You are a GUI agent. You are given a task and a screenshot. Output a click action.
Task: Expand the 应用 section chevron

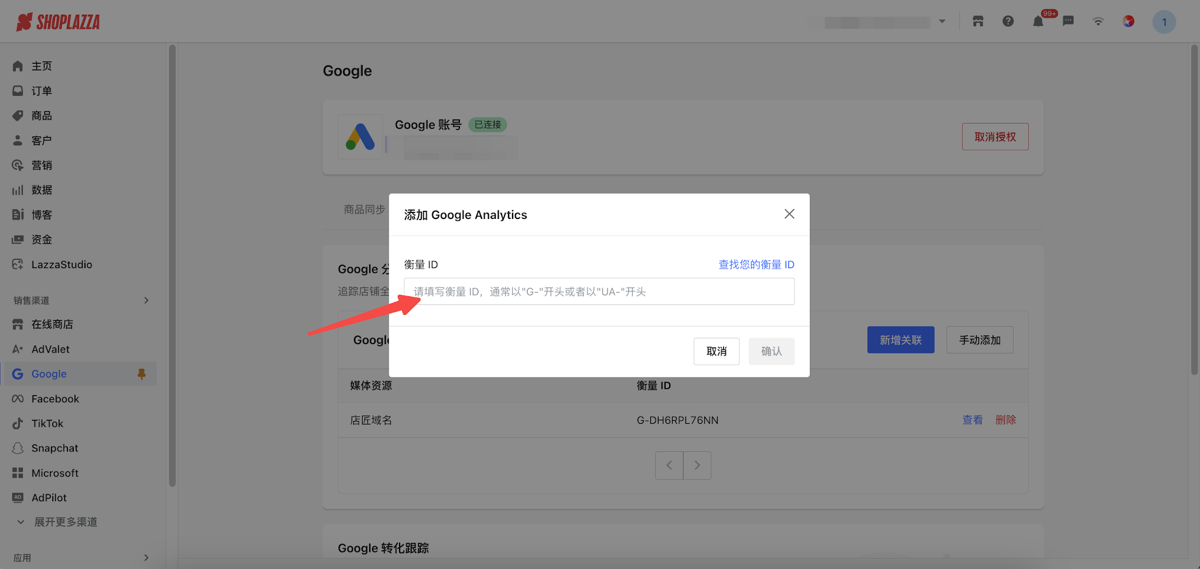coord(146,558)
